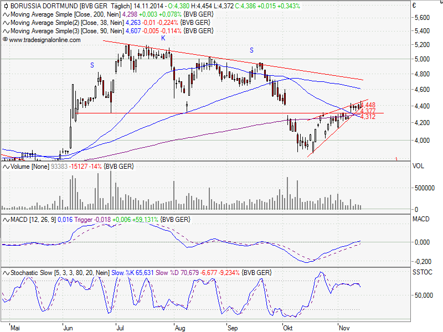Click the MACD Trigger -0,018 value
This screenshot has width=443, height=332.
tap(92, 219)
